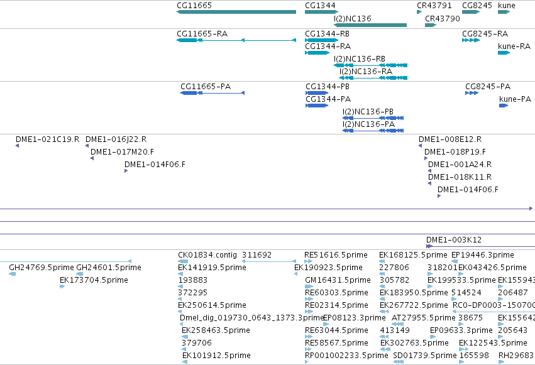Click EST EK199533.5prime
The height and width of the screenshot is (365, 535).
461,280
